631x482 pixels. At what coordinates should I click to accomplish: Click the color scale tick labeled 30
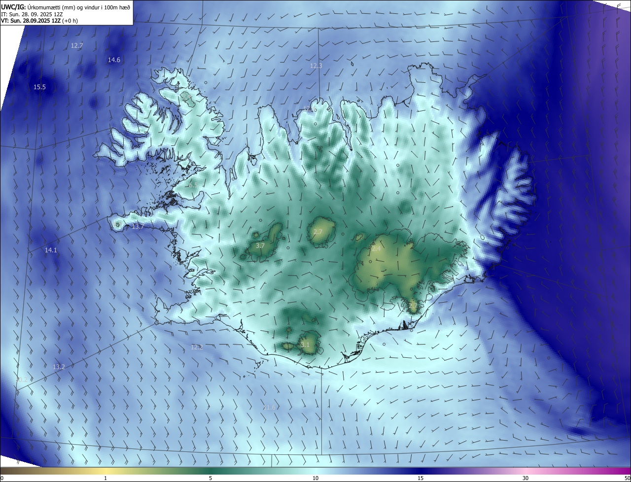pyautogui.click(x=526, y=478)
